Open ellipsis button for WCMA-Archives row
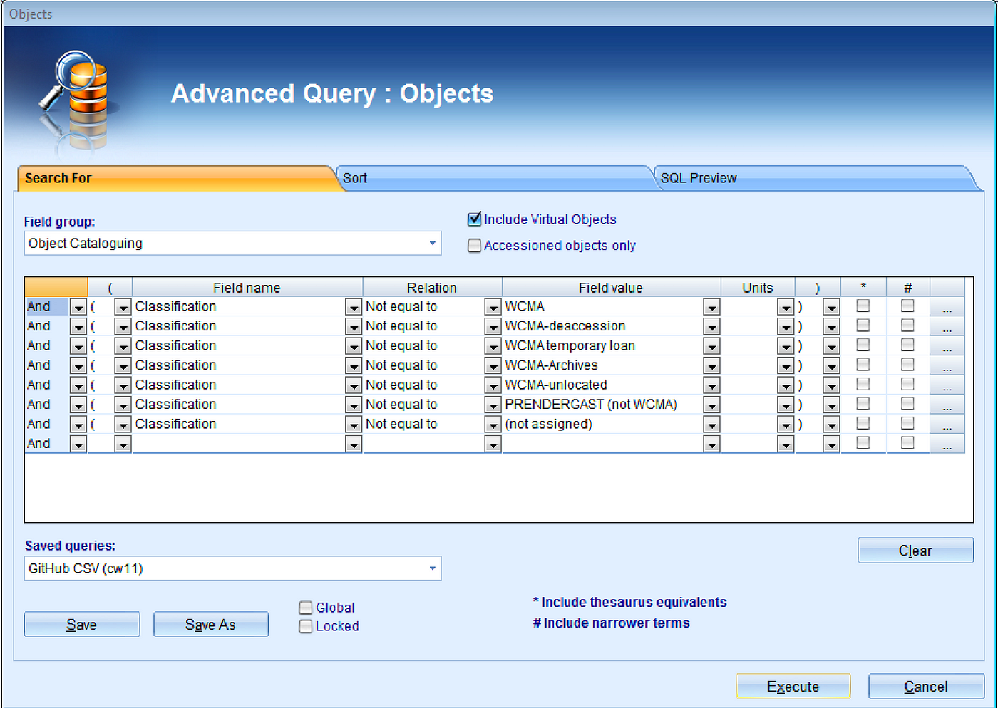998x708 pixels. point(947,365)
